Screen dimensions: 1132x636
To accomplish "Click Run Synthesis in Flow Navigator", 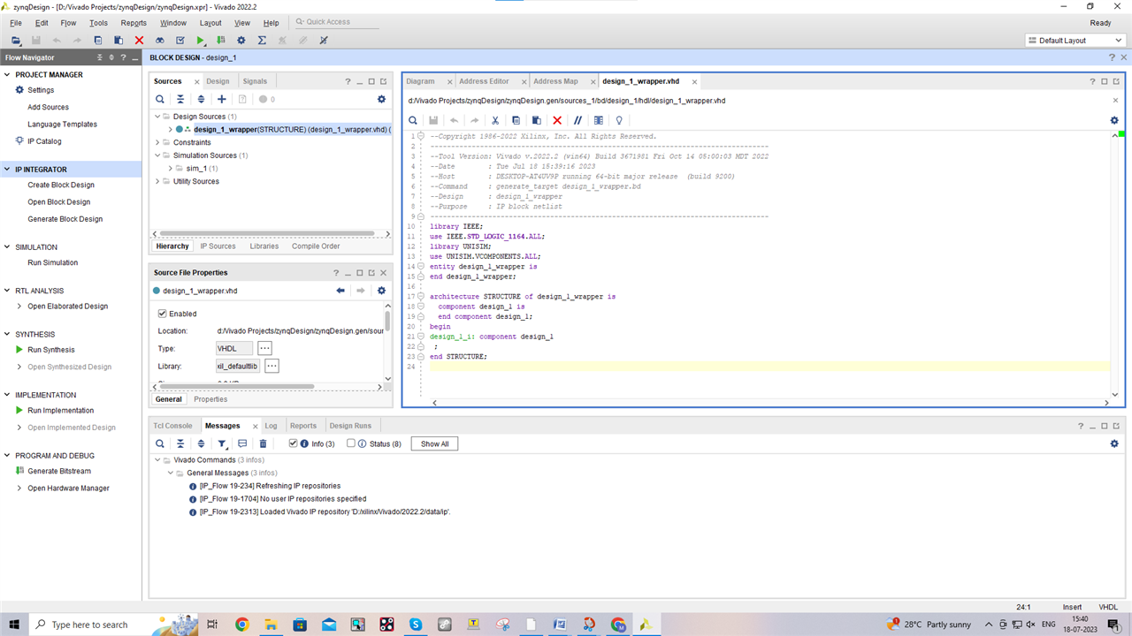I will [51, 350].
